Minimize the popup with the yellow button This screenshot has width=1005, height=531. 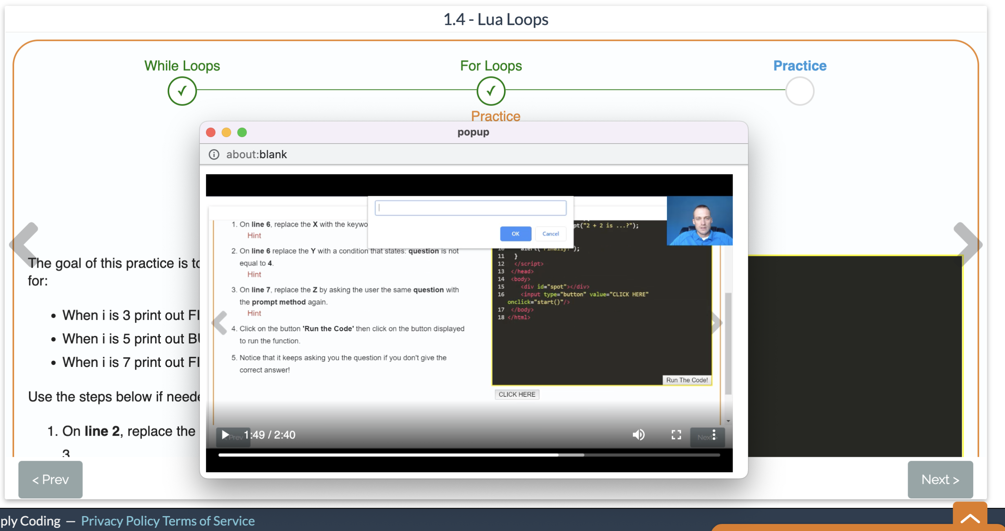[227, 133]
